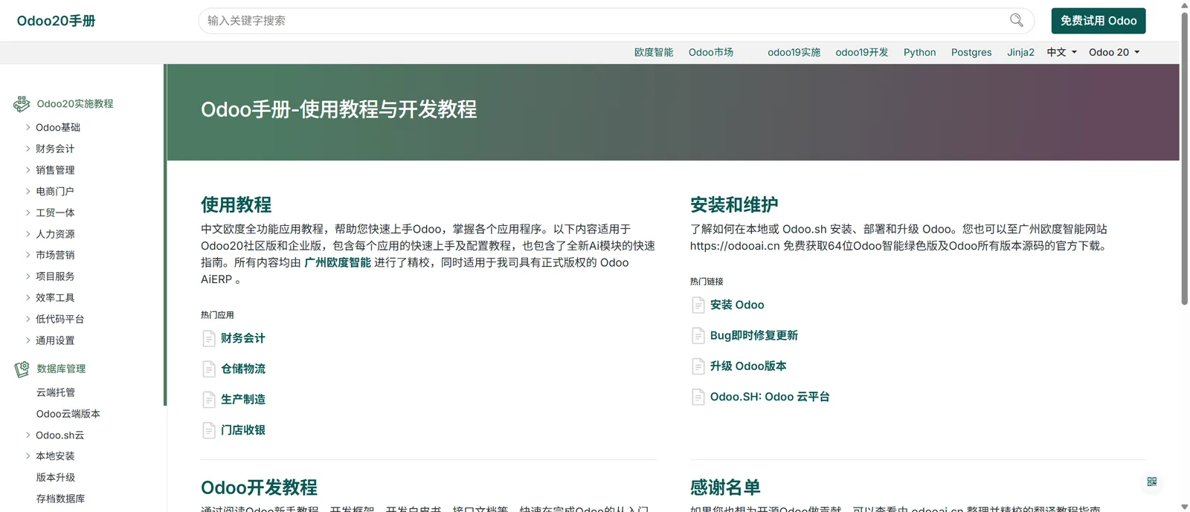1190x512 pixels.
Task: Open the Odoo 20 version dropdown
Action: coord(1114,52)
